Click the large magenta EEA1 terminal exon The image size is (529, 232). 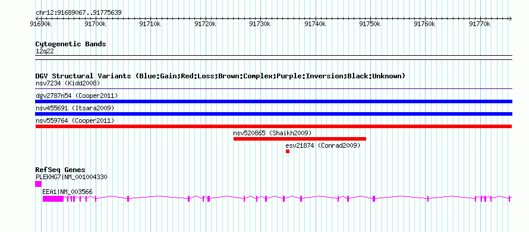pyautogui.click(x=53, y=199)
